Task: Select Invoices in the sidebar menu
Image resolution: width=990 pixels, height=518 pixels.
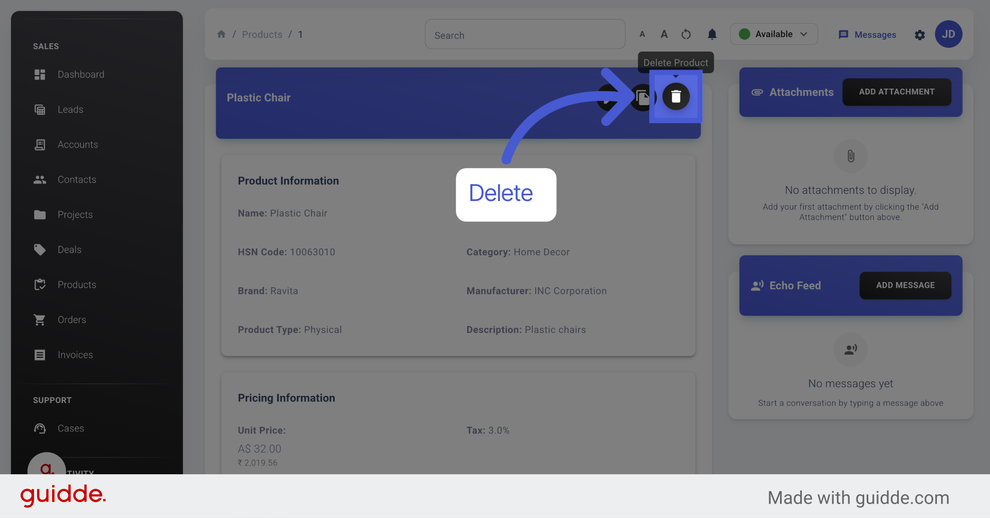Action: 75,355
